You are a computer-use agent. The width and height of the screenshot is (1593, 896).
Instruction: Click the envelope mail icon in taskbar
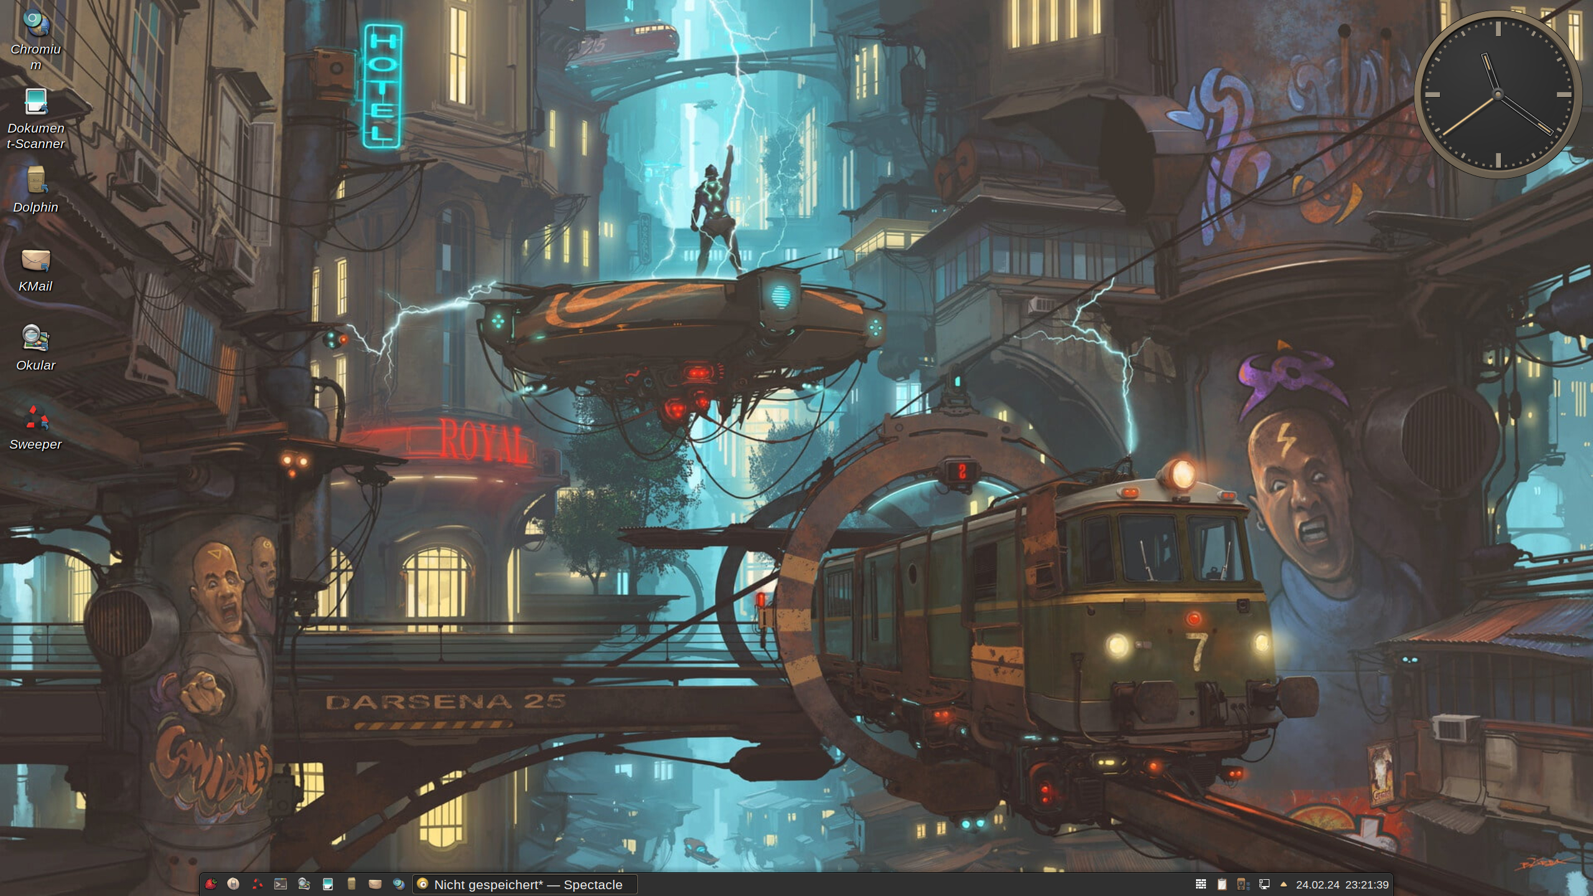pos(375,884)
